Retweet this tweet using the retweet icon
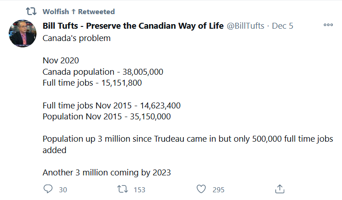Viewport: 342px width, 200px height. tap(123, 189)
